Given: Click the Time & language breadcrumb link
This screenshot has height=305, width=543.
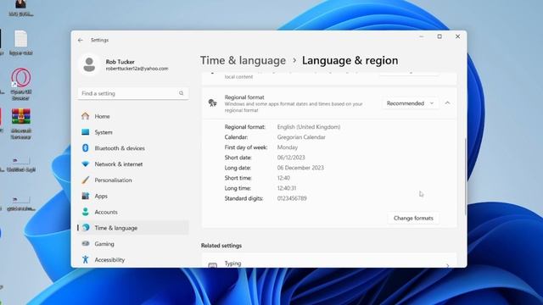Looking at the screenshot, I should (x=244, y=60).
